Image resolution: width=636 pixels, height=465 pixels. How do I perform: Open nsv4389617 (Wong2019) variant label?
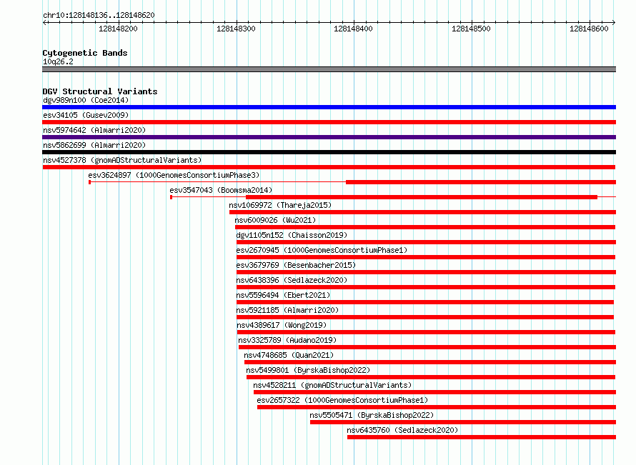pos(282,325)
